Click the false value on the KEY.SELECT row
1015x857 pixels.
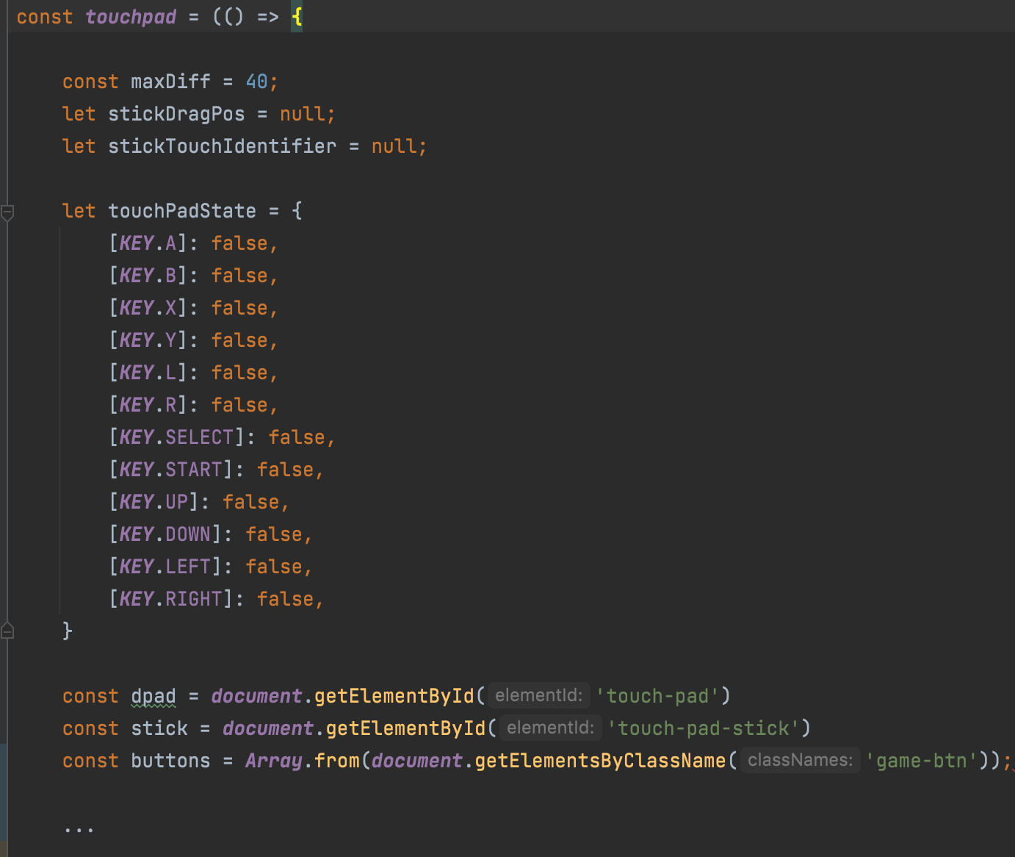point(297,437)
